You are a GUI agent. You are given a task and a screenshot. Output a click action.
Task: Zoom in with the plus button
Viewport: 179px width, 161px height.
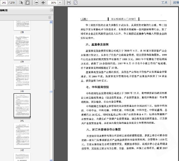43,2
